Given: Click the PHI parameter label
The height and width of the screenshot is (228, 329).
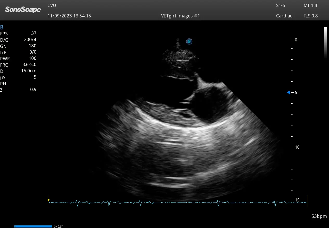Looking at the screenshot, I should click(4, 84).
